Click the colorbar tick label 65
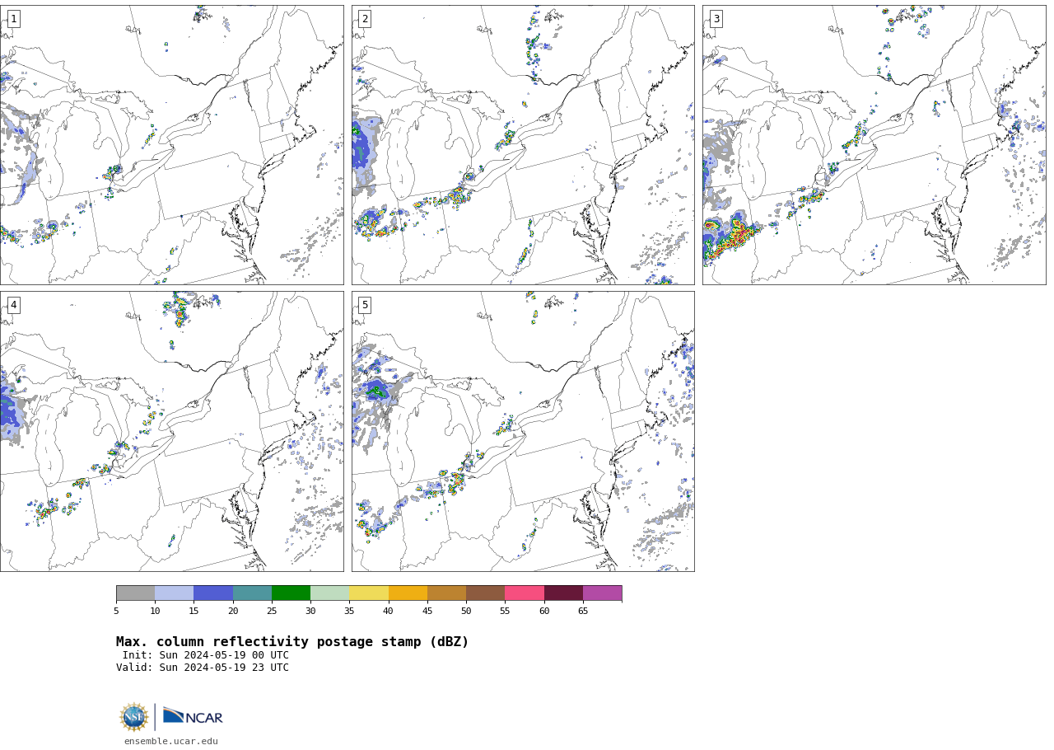1054x750 pixels. click(583, 611)
